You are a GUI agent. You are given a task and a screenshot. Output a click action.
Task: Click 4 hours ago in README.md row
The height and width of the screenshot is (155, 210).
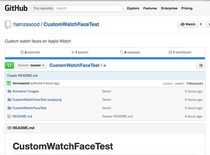(x=194, y=117)
